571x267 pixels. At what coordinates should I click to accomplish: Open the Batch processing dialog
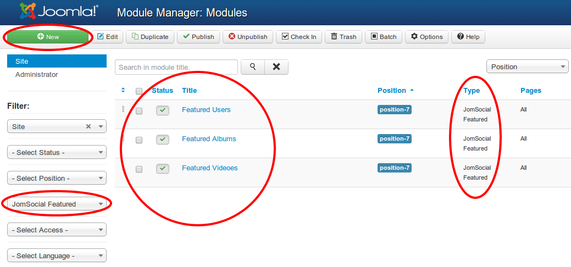[384, 37]
